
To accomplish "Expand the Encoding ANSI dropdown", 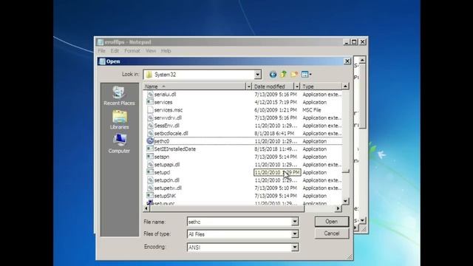I will tap(295, 248).
